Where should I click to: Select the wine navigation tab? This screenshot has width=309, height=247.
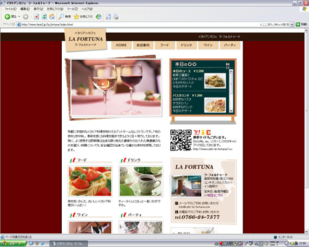208,45
